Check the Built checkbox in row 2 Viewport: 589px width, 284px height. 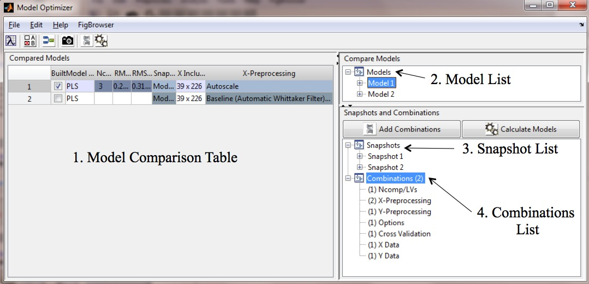tap(58, 98)
